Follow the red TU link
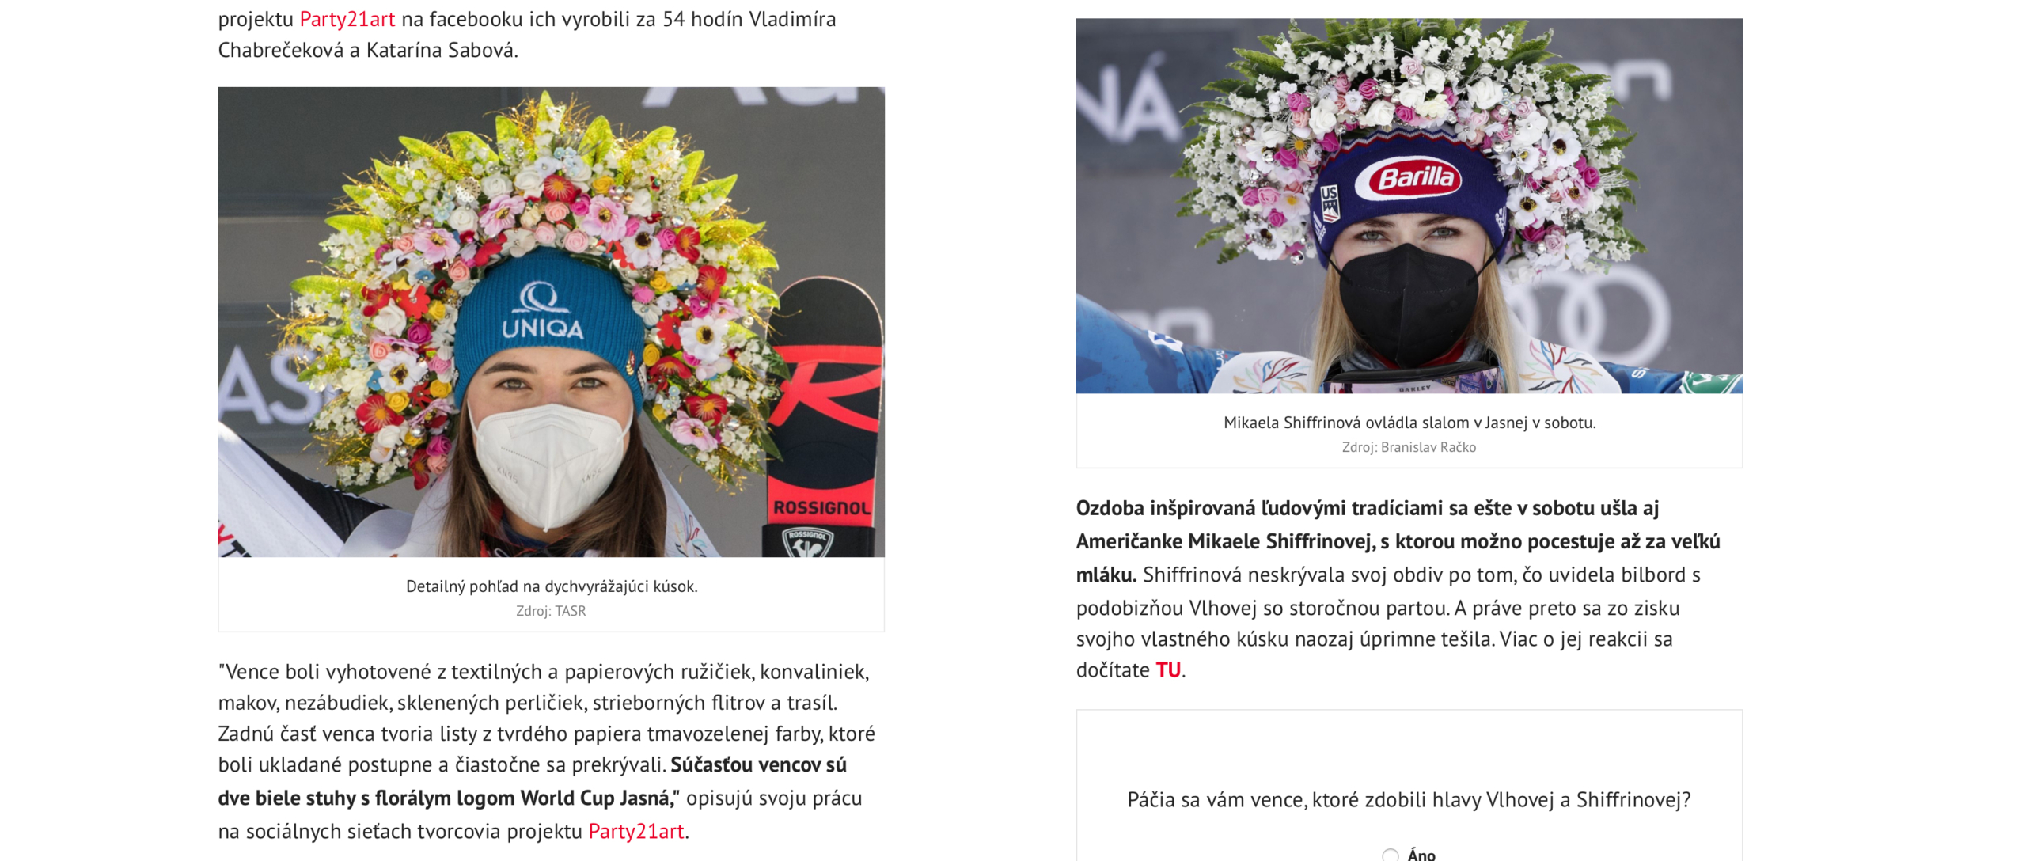Image resolution: width=2026 pixels, height=861 pixels. [1168, 670]
